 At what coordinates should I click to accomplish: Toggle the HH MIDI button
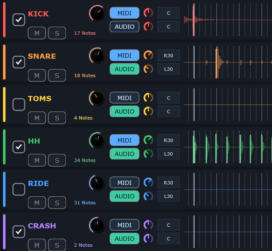(x=125, y=140)
